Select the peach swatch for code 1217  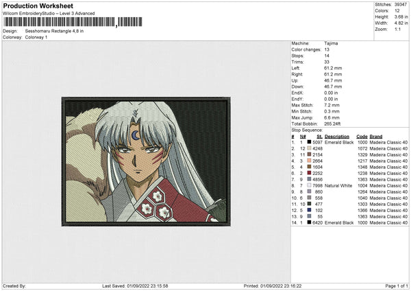pos(309,161)
